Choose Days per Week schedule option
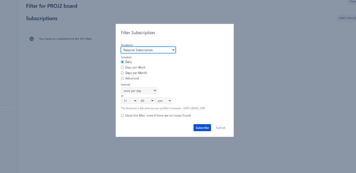The height and width of the screenshot is (173, 356). [x=122, y=67]
